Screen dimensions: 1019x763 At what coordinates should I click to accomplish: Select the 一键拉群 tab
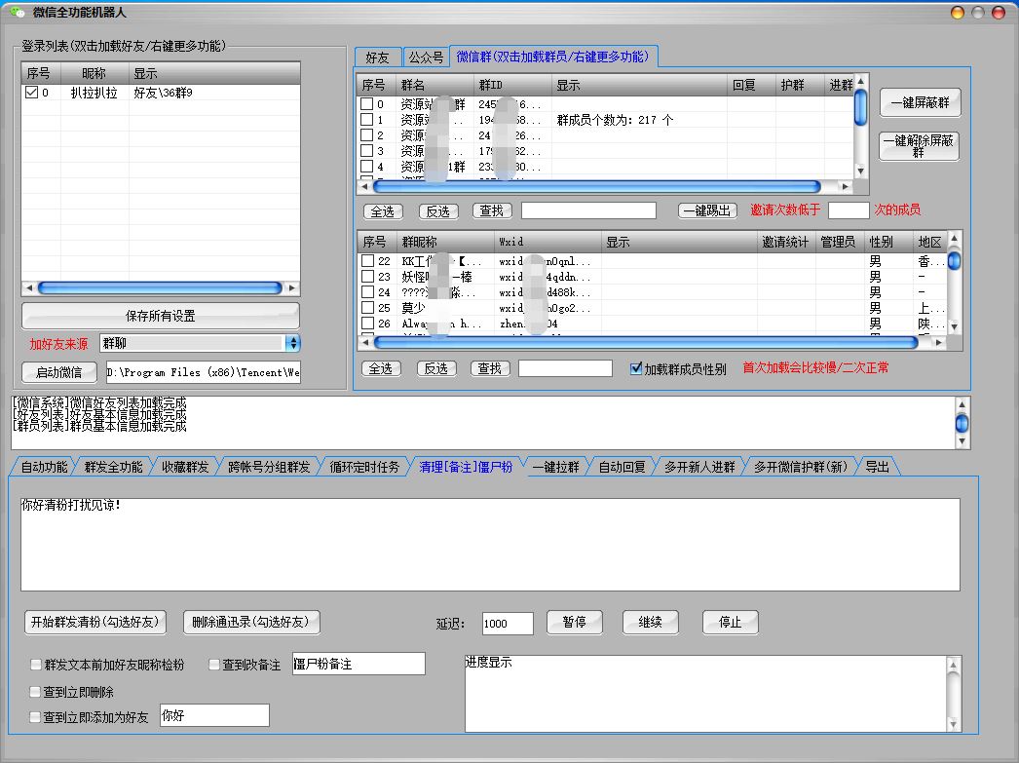(x=555, y=467)
